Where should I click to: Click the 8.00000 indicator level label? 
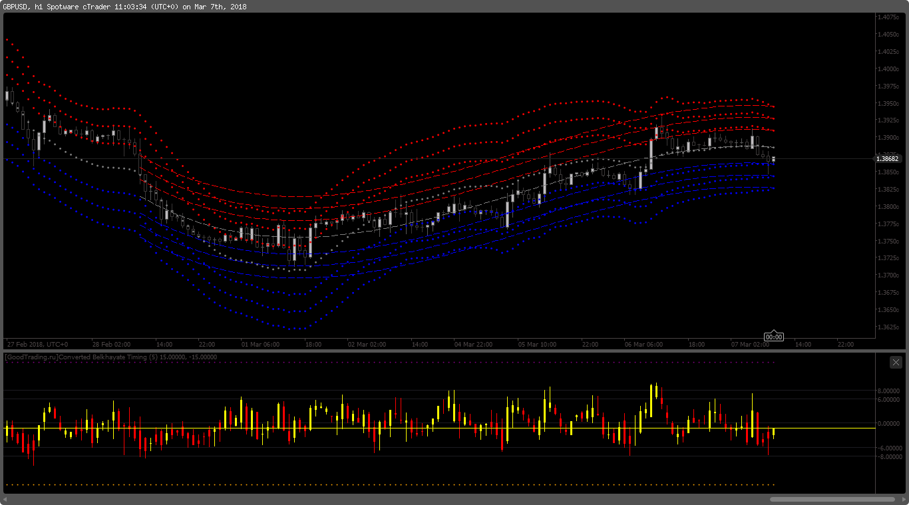tap(889, 391)
